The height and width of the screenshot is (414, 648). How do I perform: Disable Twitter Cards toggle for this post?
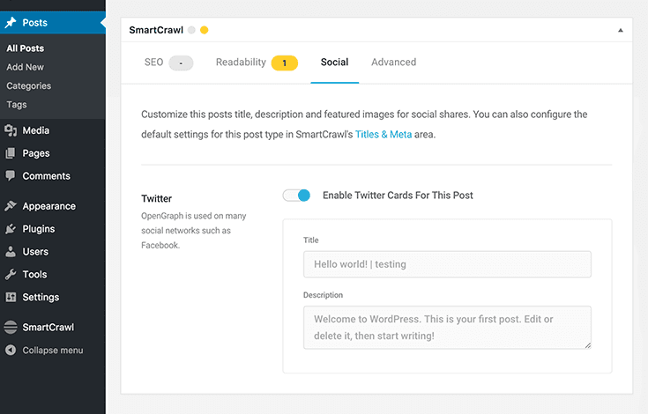[296, 196]
